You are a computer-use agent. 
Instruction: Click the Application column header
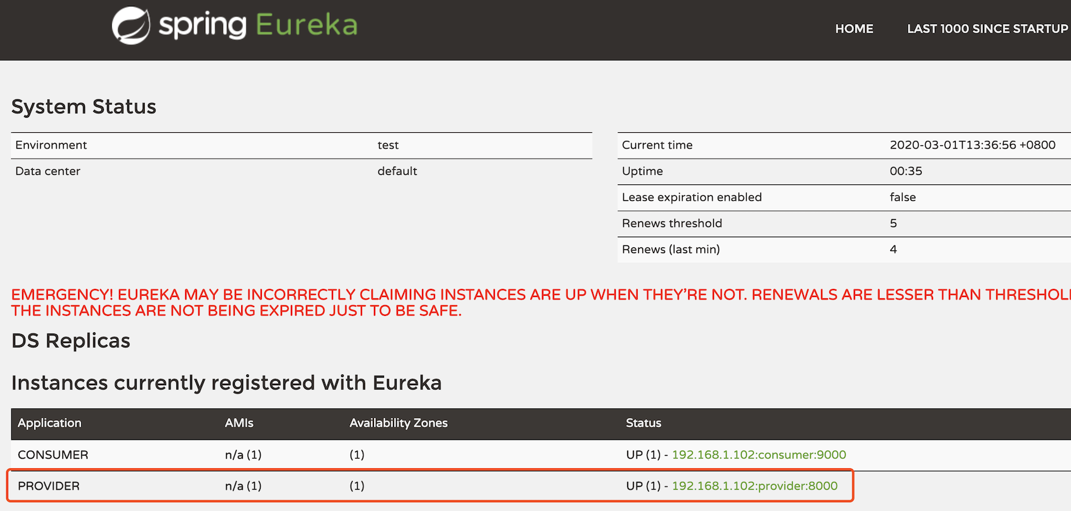tap(50, 424)
